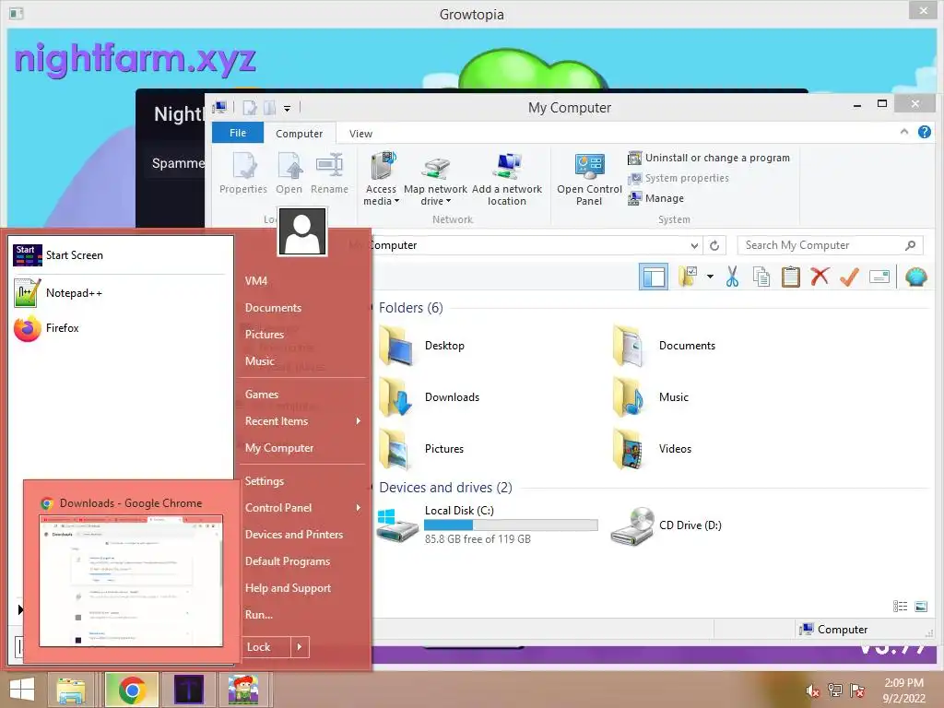Click the red X Delete icon
Image resolution: width=944 pixels, height=708 pixels.
[820, 277]
